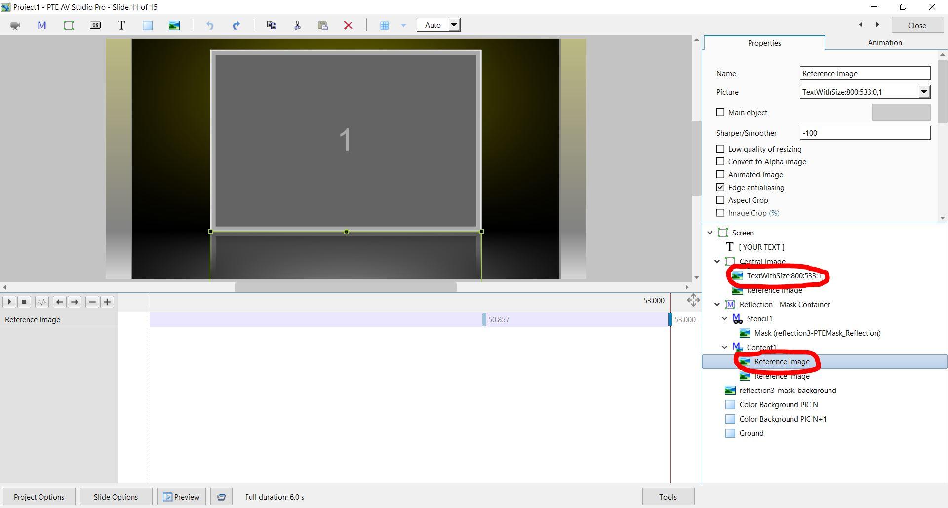
Task: Open Slide Options
Action: 116,497
